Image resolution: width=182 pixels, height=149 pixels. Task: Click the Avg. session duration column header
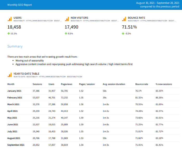tap(114, 84)
